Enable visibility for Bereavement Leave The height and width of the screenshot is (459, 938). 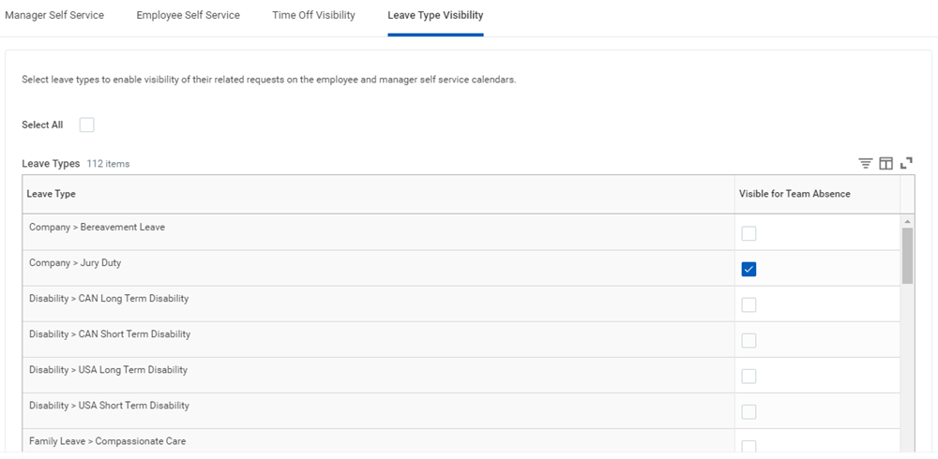749,233
